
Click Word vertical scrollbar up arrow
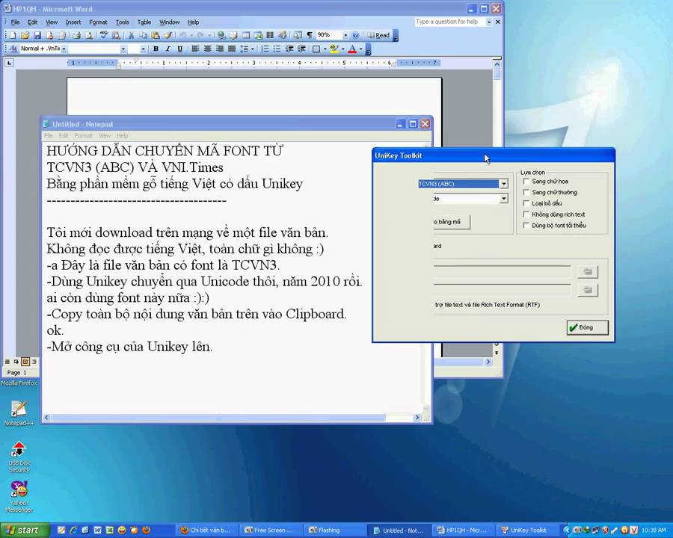coord(497,64)
